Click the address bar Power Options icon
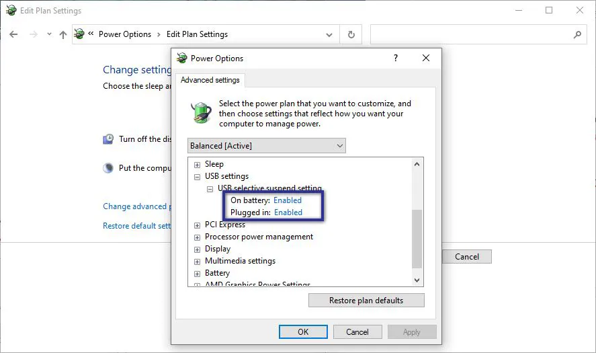This screenshot has height=353, width=596. 79,34
